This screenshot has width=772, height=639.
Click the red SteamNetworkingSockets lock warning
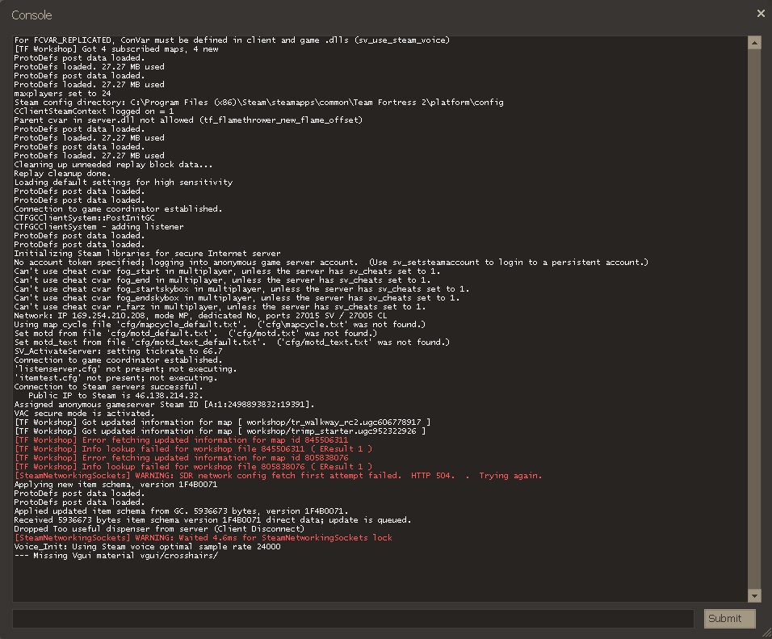(x=203, y=537)
